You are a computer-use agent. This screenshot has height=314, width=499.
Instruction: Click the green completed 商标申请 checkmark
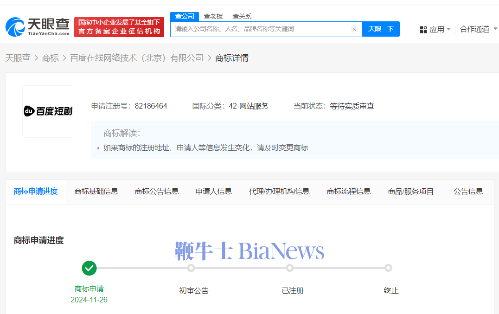coord(89,268)
